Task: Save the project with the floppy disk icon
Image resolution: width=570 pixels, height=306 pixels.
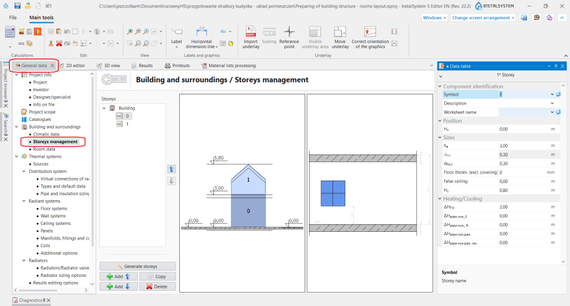Action: 17,6
